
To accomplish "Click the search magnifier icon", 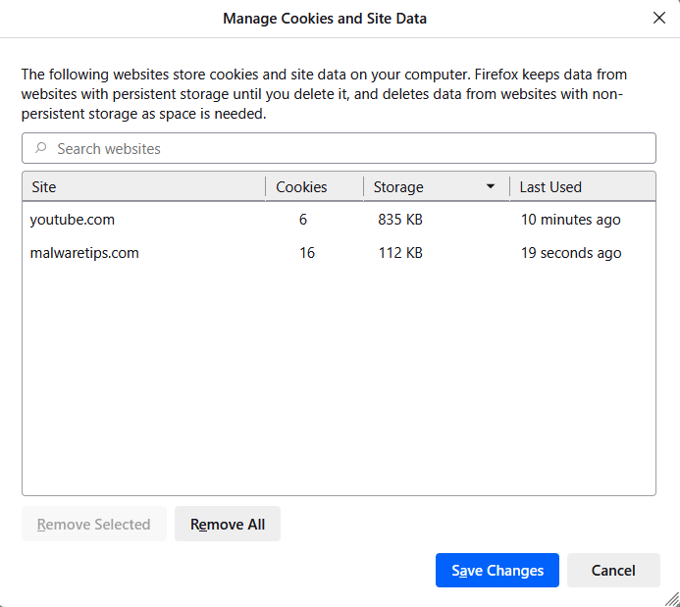I will tap(41, 149).
